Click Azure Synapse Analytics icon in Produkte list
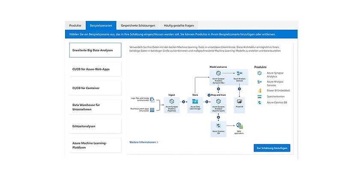Image resolution: width=364 pixels, height=182 pixels. 260,73
